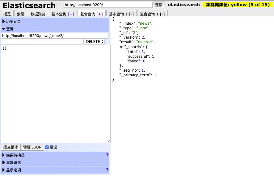Click the "_primary_term" line
The image size is (274, 176).
click(x=138, y=75)
